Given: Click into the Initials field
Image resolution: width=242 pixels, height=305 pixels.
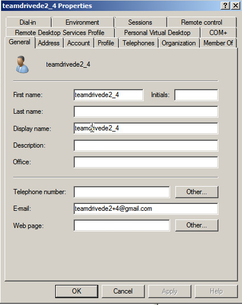Looking at the screenshot, I should [x=196, y=95].
